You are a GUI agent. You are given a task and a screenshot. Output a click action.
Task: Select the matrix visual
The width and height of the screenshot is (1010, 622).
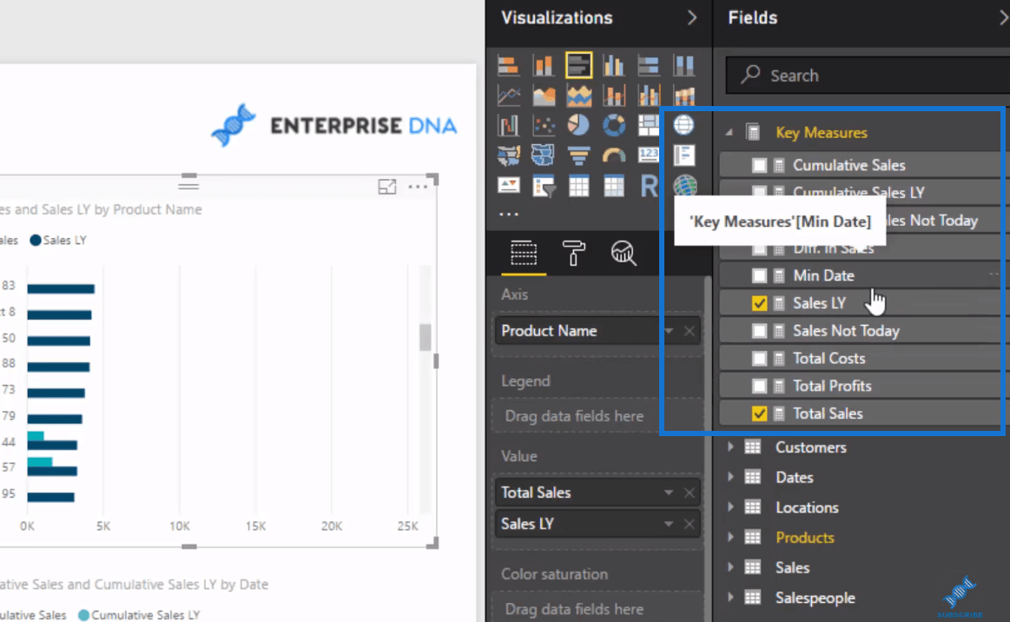click(613, 186)
